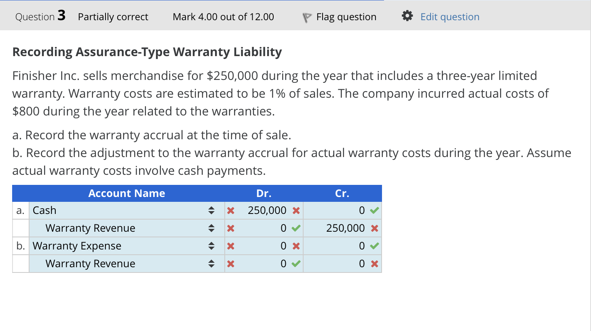591x331 pixels.
Task: Click the green check beside Warranty Expense credit
Action: pyautogui.click(x=374, y=246)
